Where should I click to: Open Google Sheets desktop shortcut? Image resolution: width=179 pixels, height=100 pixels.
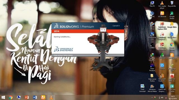coord(172,16)
